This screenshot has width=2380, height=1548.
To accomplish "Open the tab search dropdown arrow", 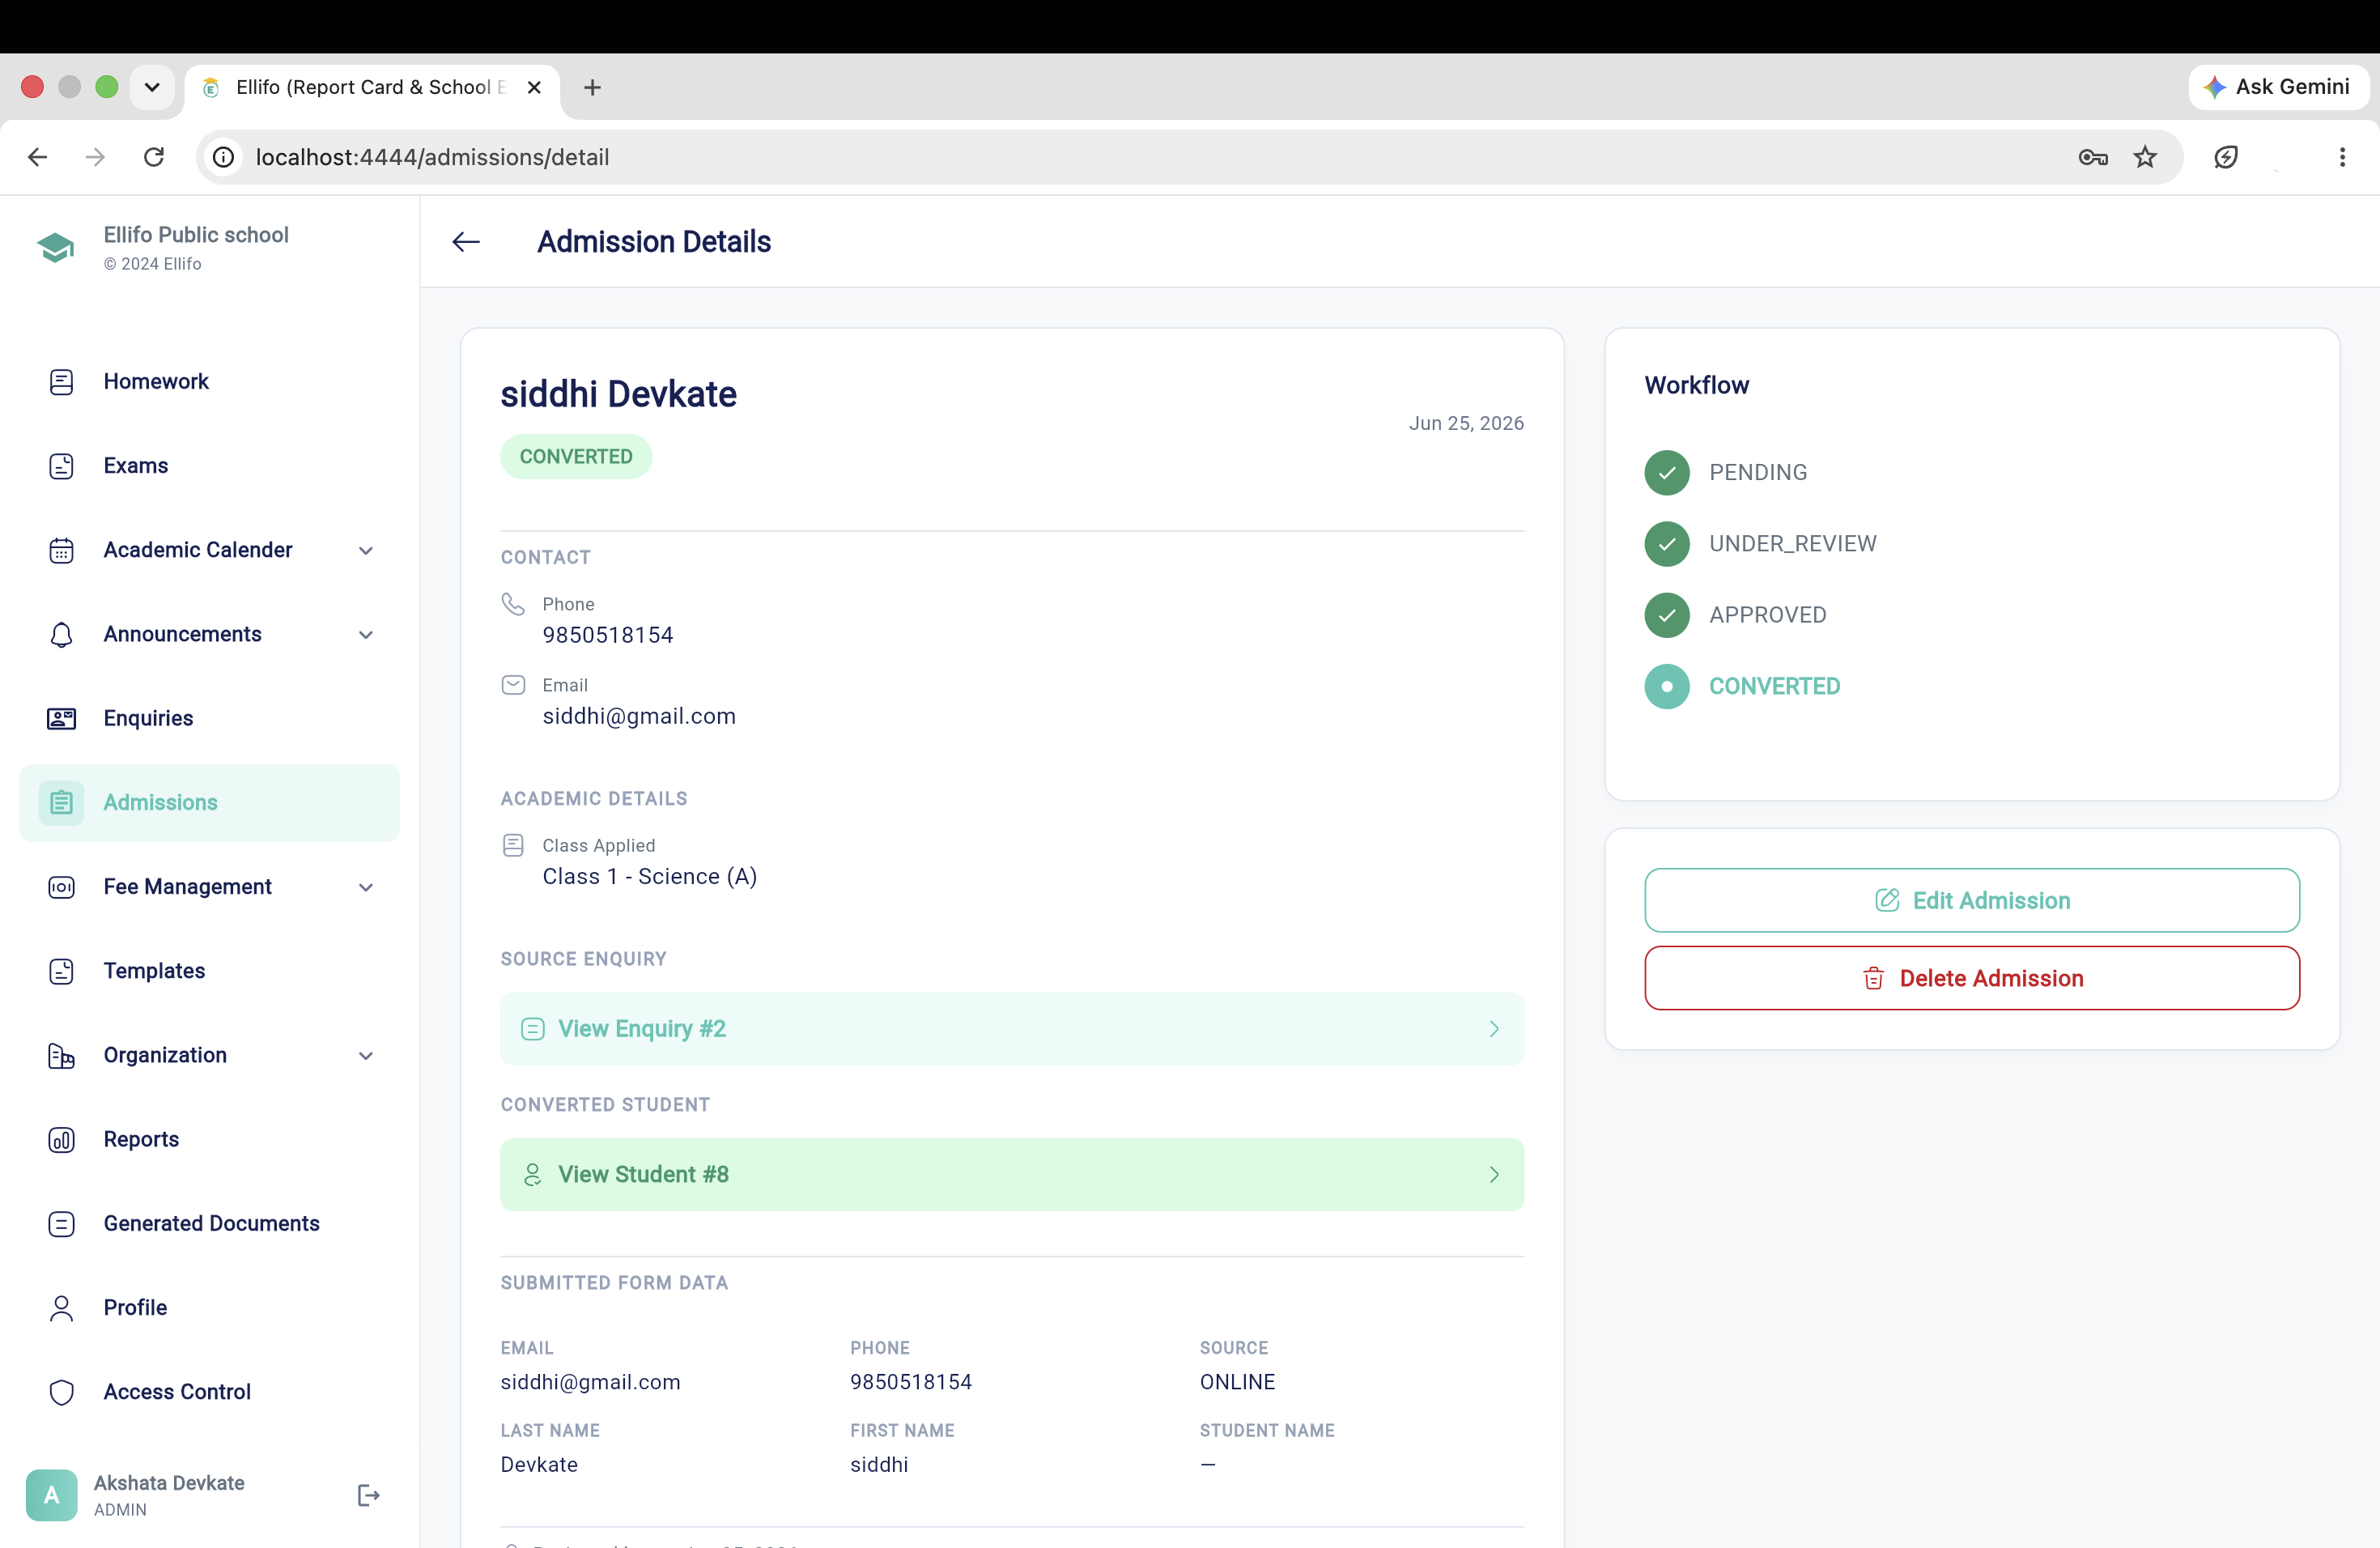I will [152, 87].
